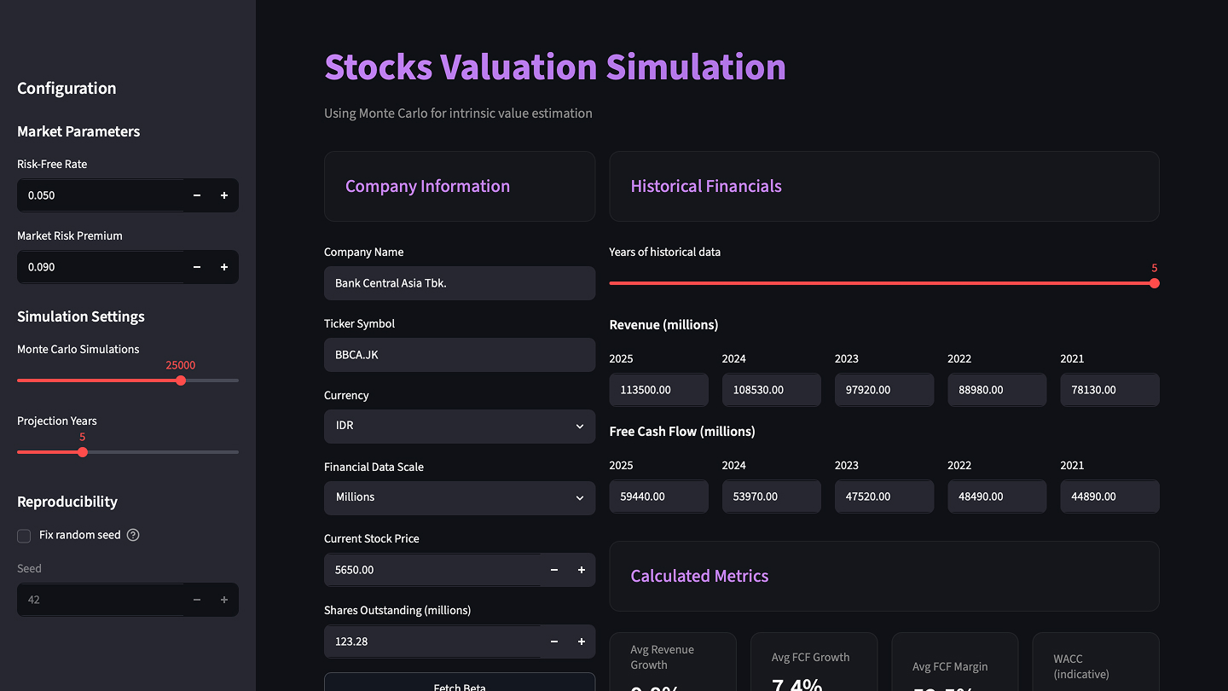Click the Avg FCF Growth metric card

814,662
